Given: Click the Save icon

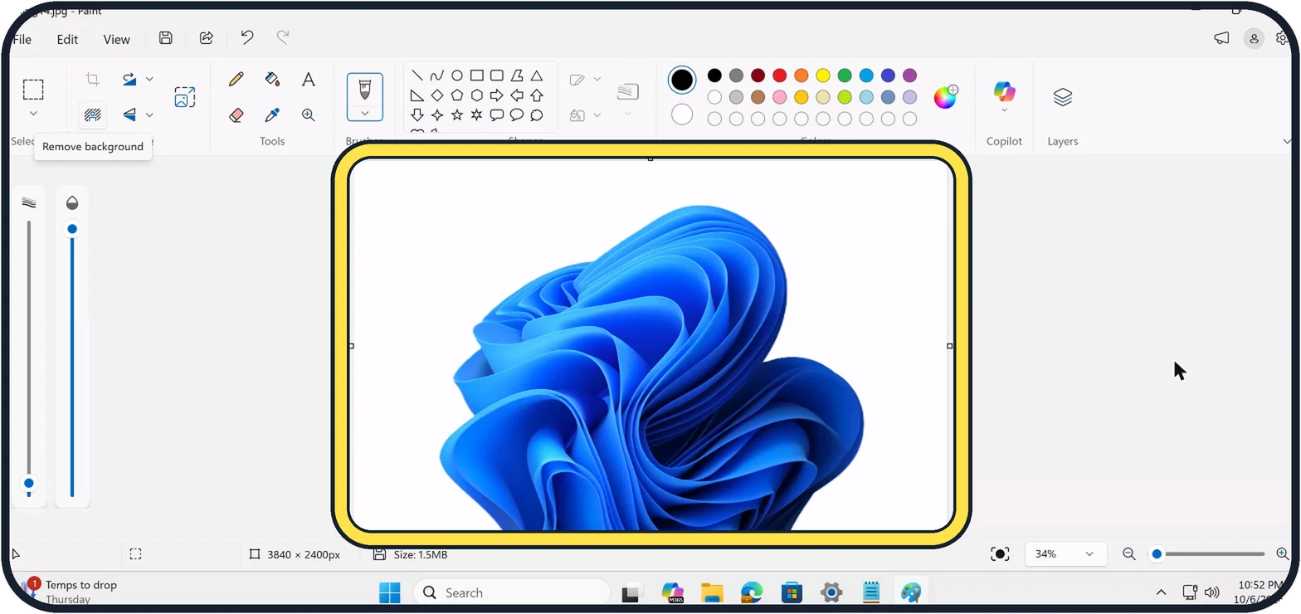Looking at the screenshot, I should 165,37.
